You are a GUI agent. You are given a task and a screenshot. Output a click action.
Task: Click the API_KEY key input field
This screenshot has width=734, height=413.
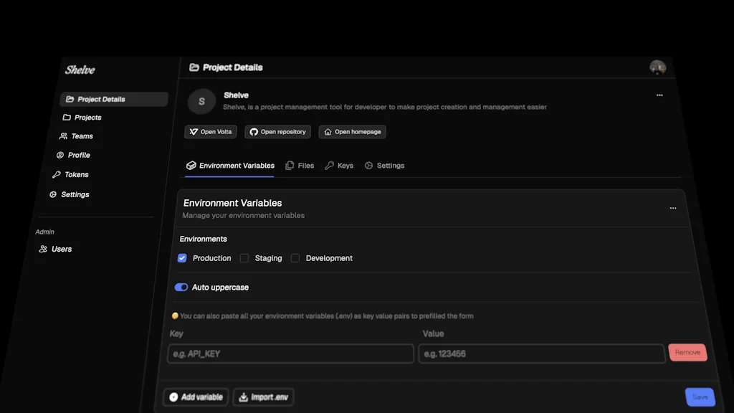(290, 353)
